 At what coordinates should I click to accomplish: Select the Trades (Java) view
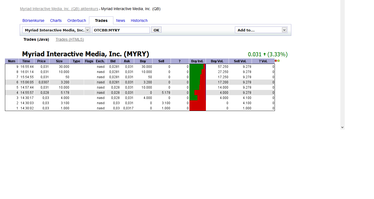click(x=36, y=39)
